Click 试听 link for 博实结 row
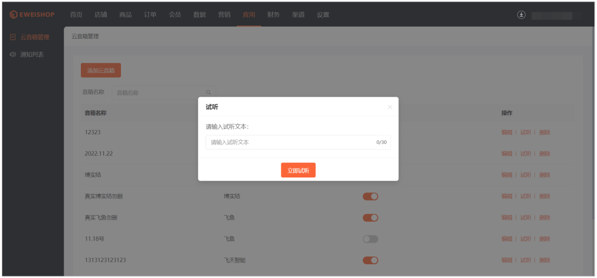The height and width of the screenshot is (278, 597). [x=525, y=175]
